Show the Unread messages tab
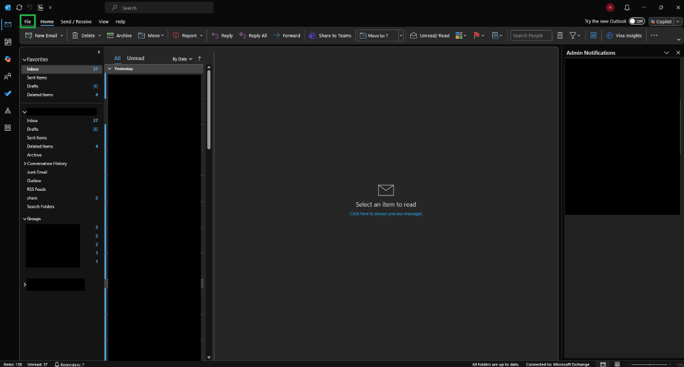Image resolution: width=684 pixels, height=367 pixels. click(x=135, y=59)
